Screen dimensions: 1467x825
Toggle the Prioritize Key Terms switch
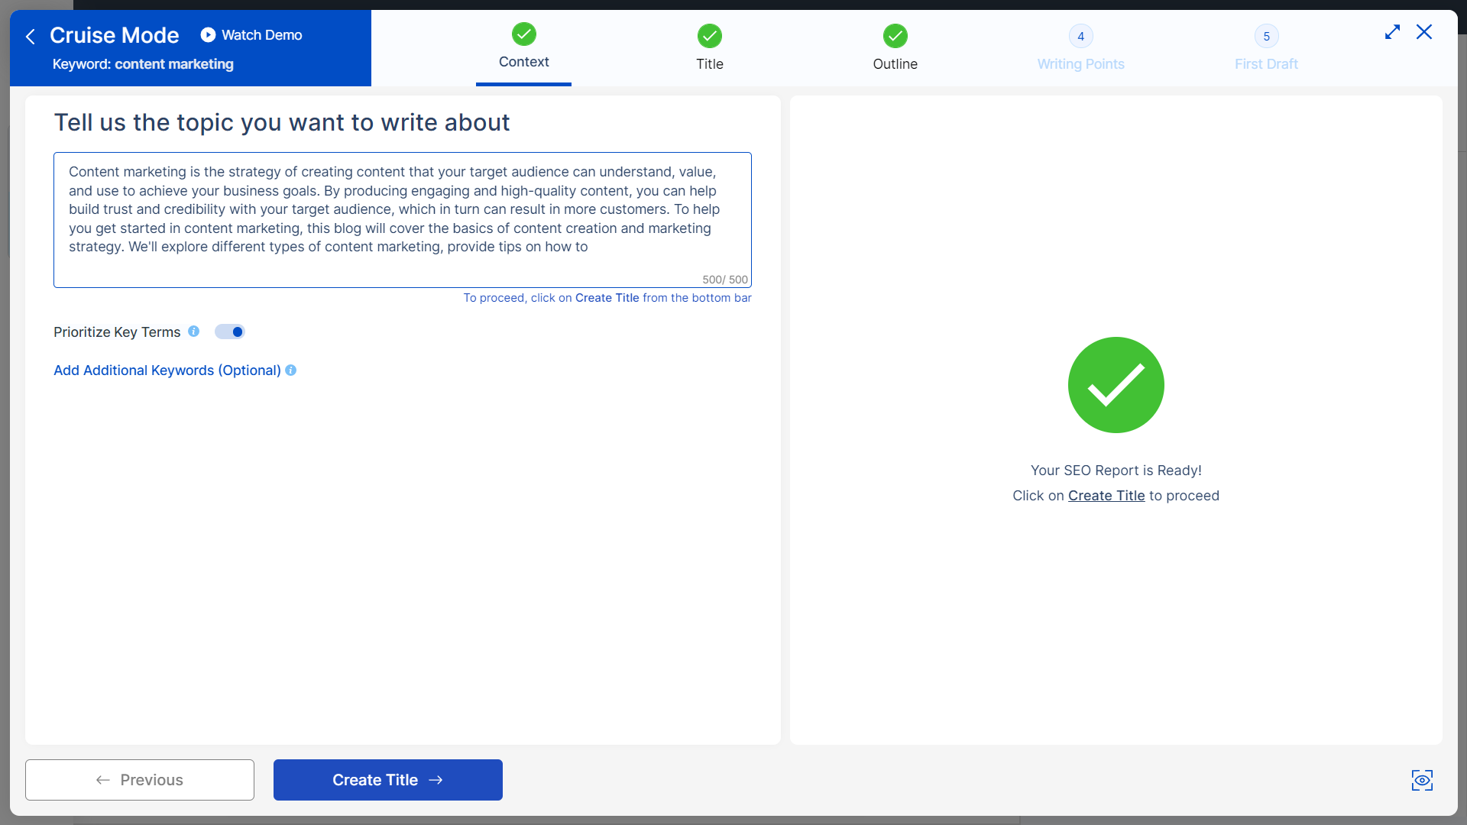227,332
